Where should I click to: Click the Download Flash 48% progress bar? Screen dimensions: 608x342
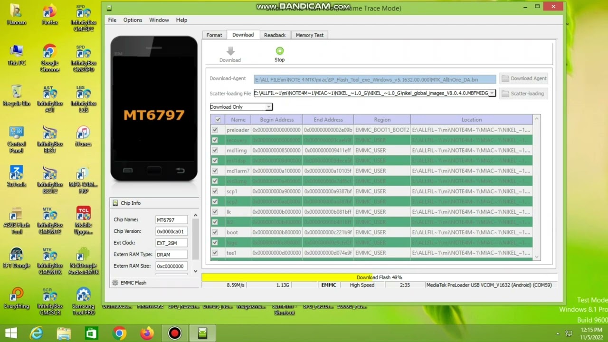pos(379,277)
